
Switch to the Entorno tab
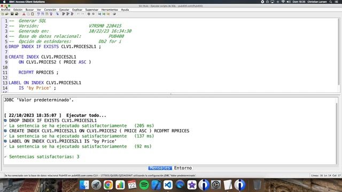tap(183, 168)
